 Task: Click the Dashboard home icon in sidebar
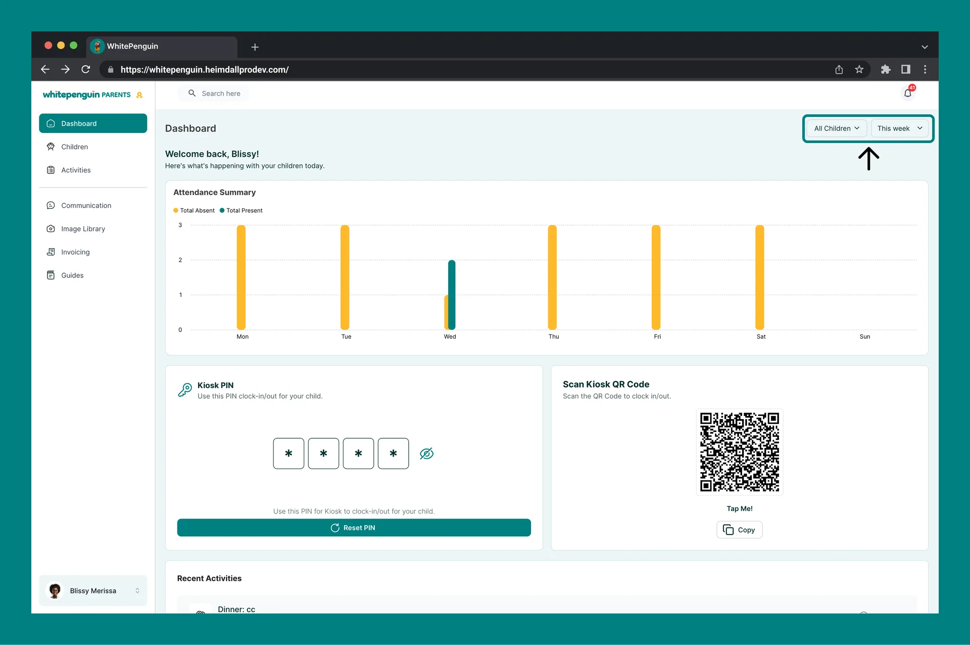tap(51, 123)
